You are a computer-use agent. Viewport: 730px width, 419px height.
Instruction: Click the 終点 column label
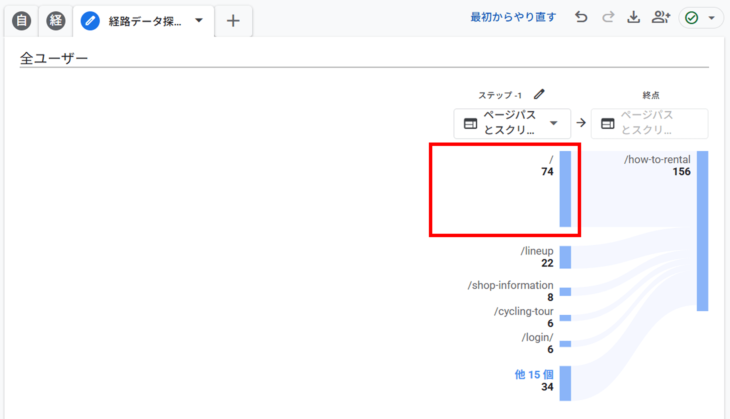click(651, 95)
